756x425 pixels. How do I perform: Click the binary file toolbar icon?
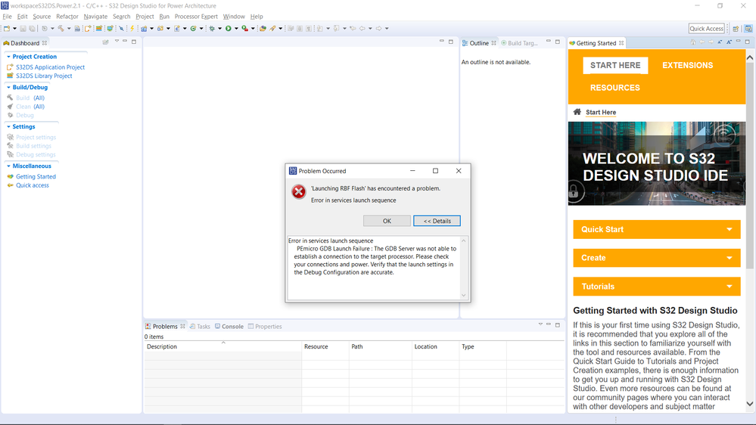click(76, 29)
